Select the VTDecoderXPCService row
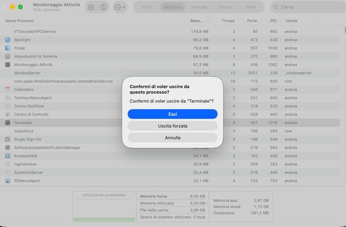 [170, 31]
